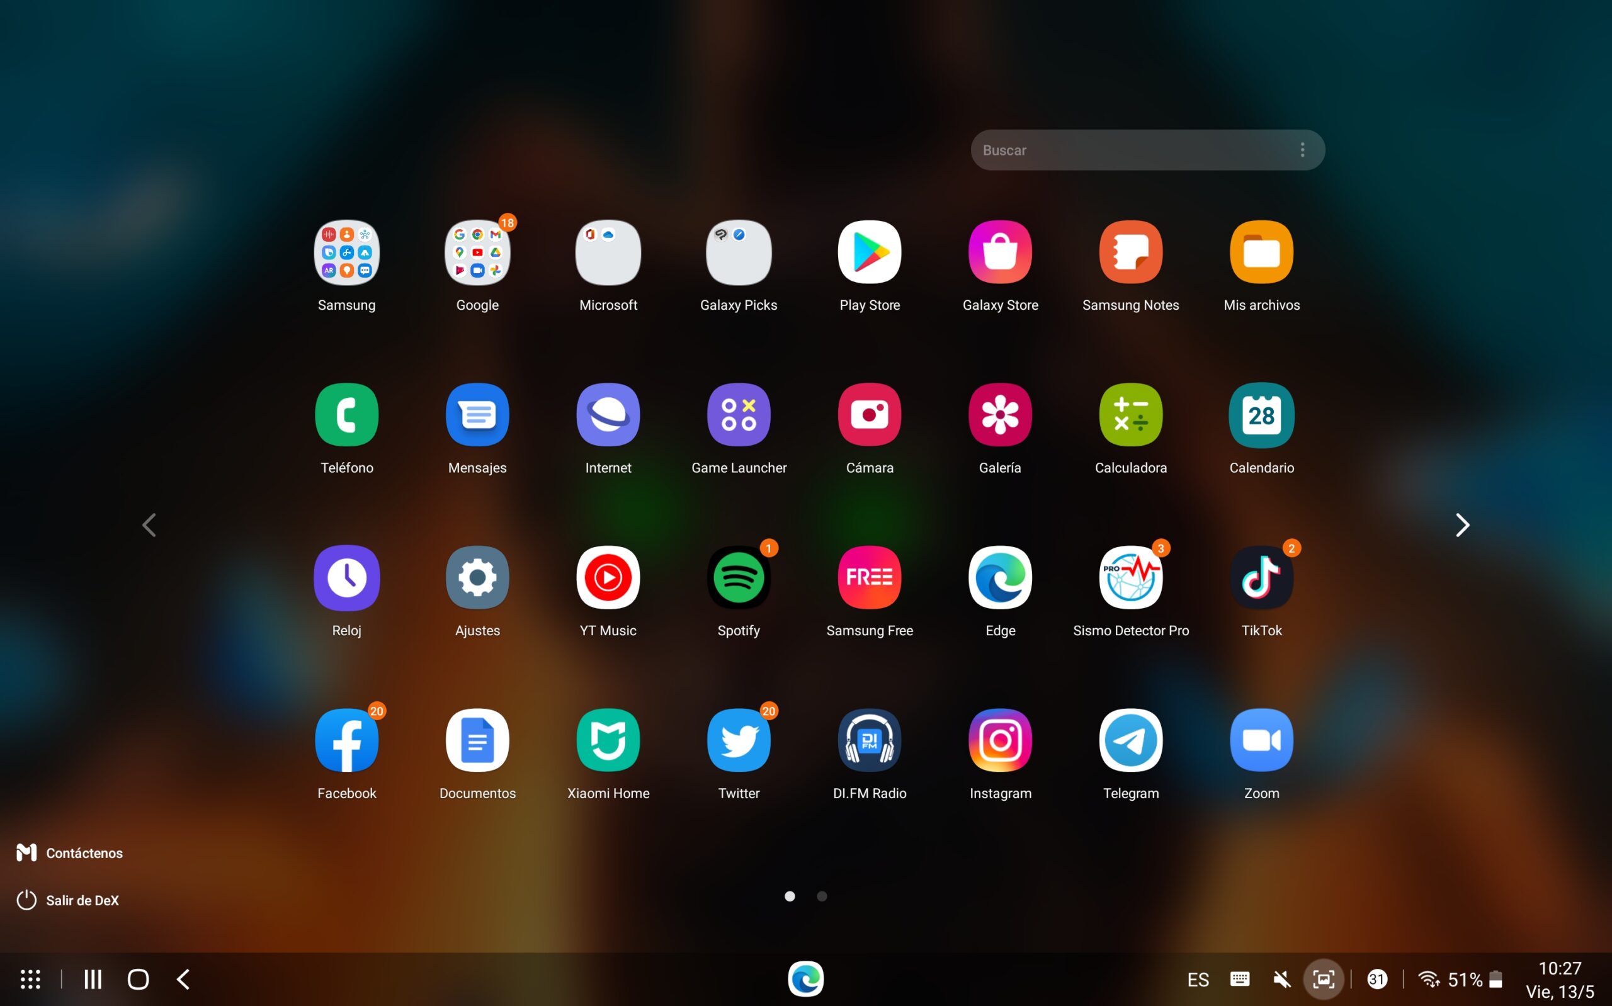The height and width of the screenshot is (1006, 1612).
Task: Switch the ES input language indicator
Action: coord(1198,980)
